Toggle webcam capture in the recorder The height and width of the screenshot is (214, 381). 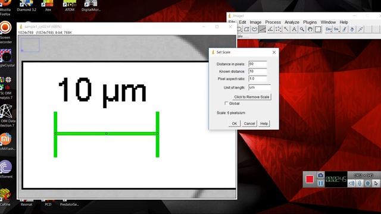pos(368,184)
